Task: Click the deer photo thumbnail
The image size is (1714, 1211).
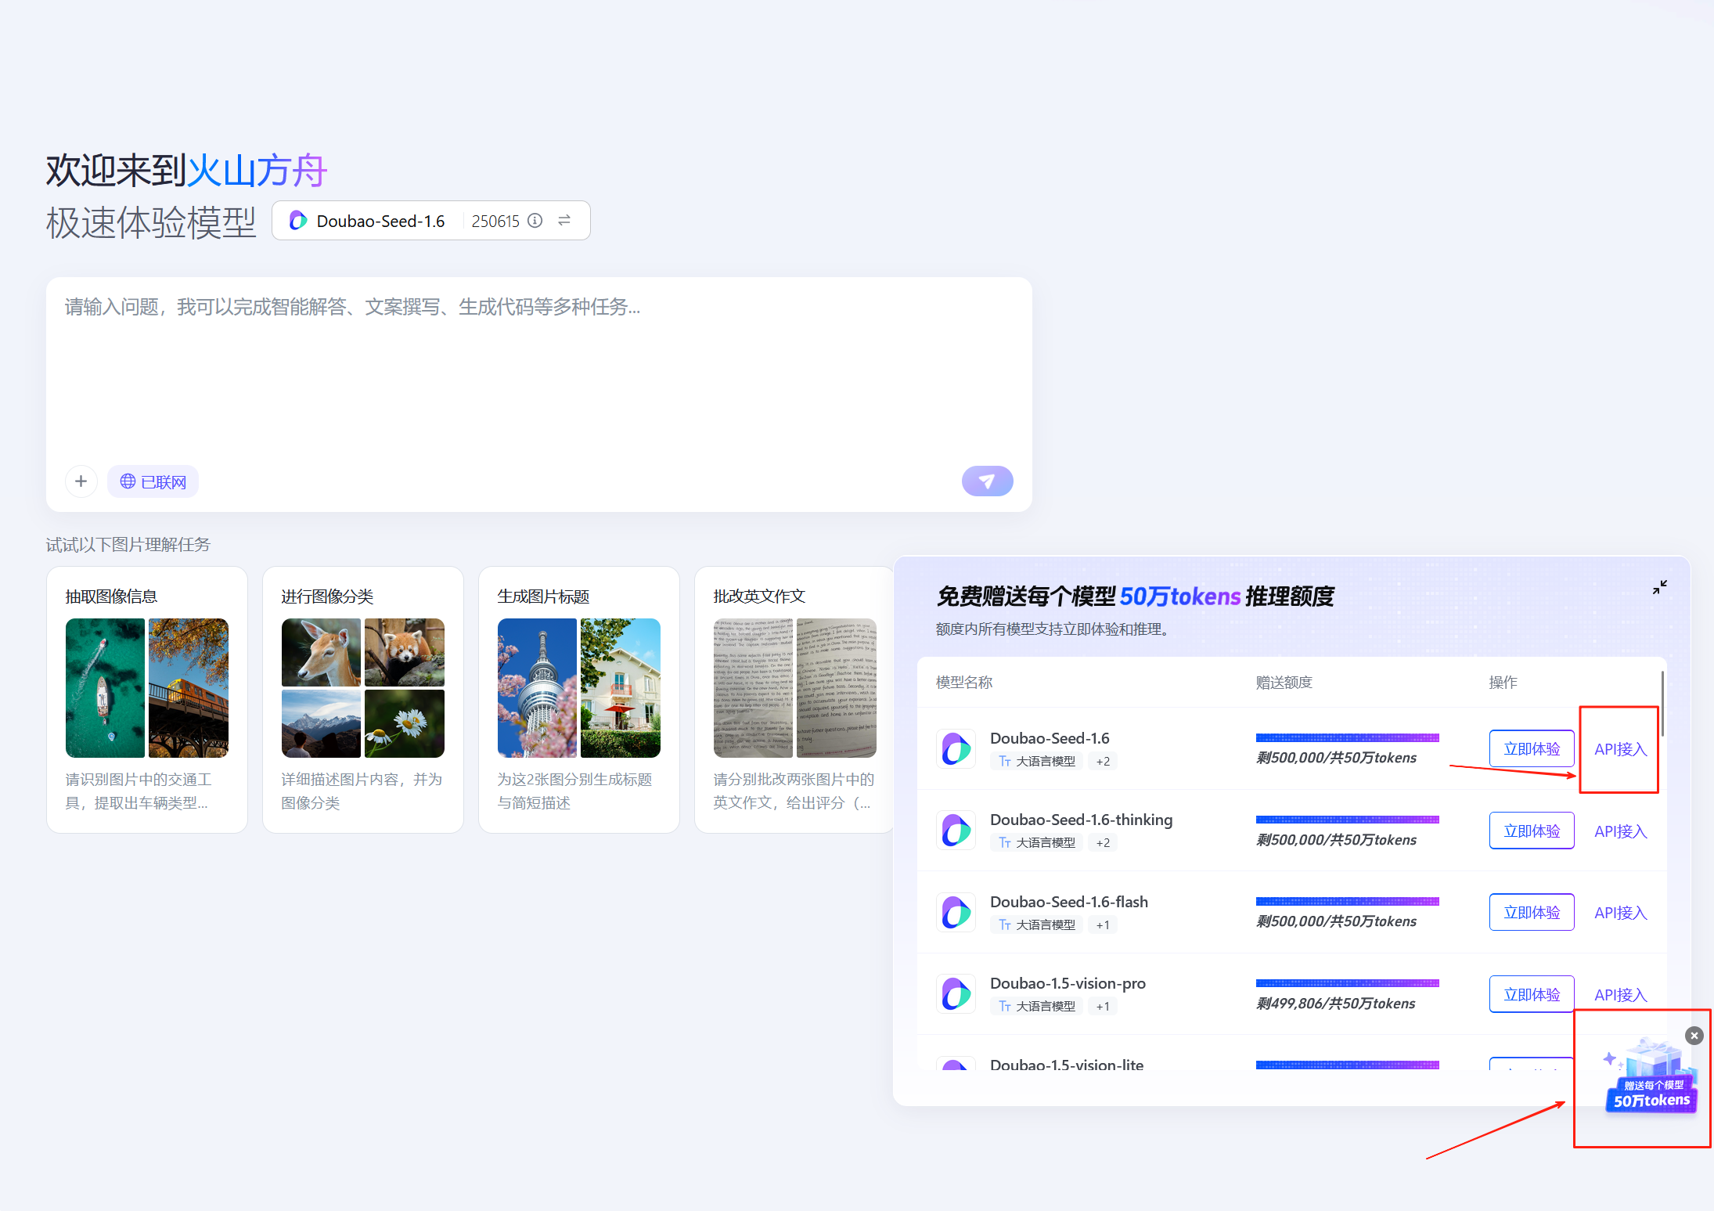Action: pos(322,652)
